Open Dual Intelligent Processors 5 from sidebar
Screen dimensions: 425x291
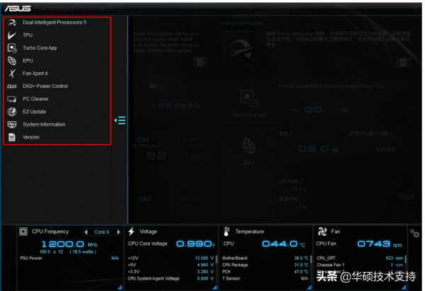pyautogui.click(x=54, y=22)
